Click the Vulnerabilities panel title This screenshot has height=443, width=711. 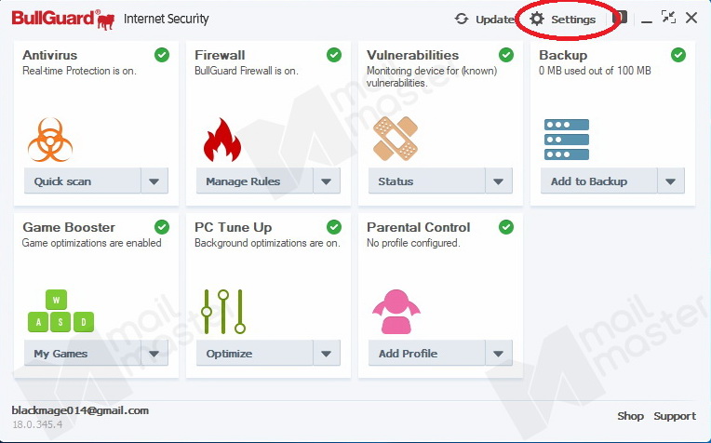click(412, 55)
